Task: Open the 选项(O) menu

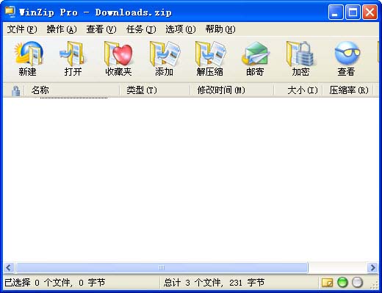Action: click(181, 29)
